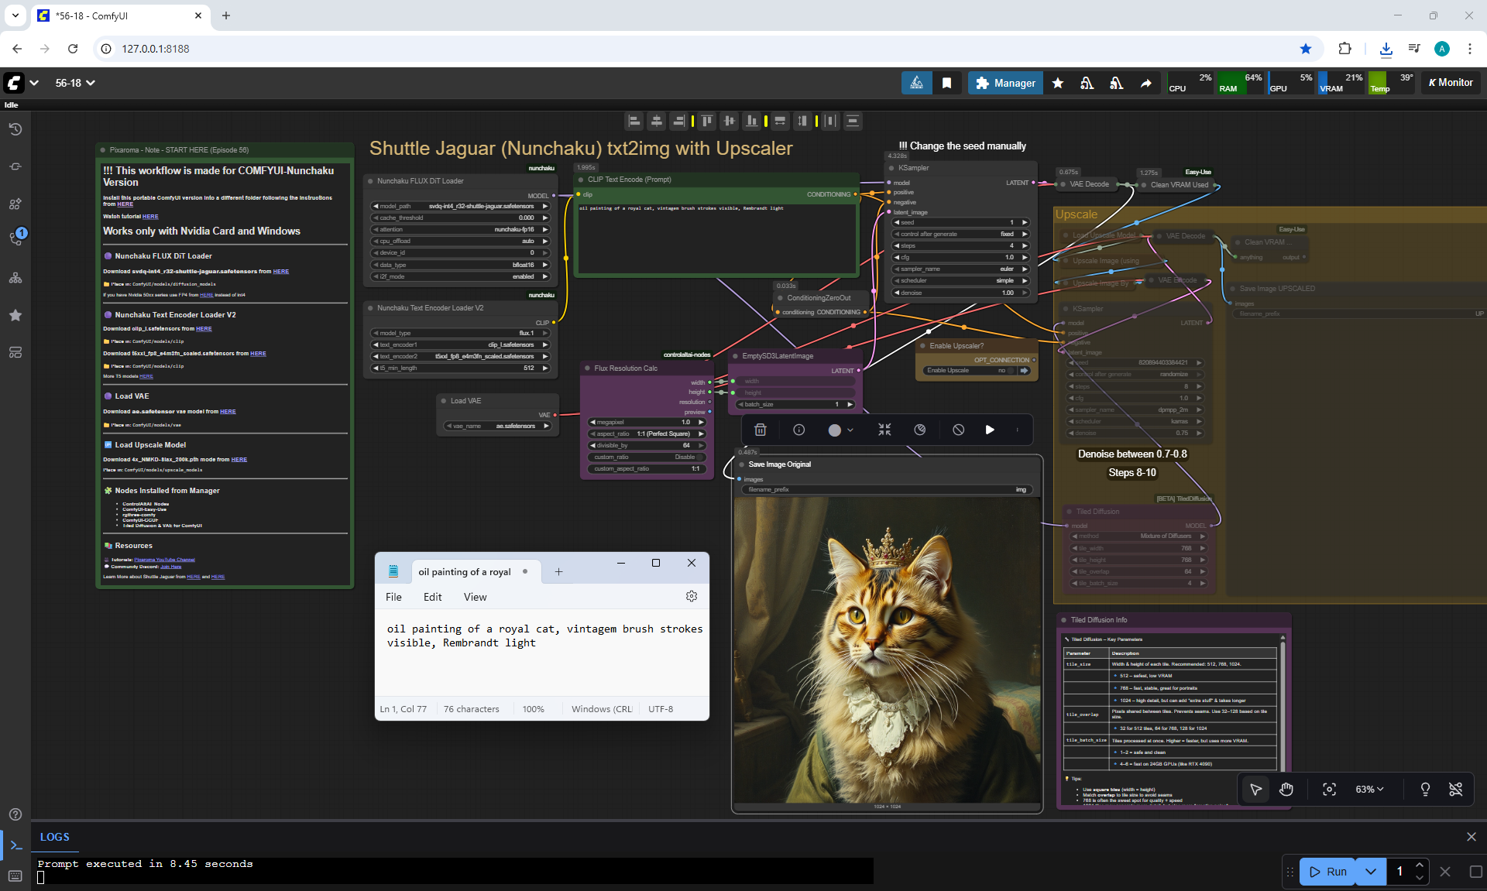Select the hand pan tool
This screenshot has width=1487, height=891.
[x=1286, y=789]
